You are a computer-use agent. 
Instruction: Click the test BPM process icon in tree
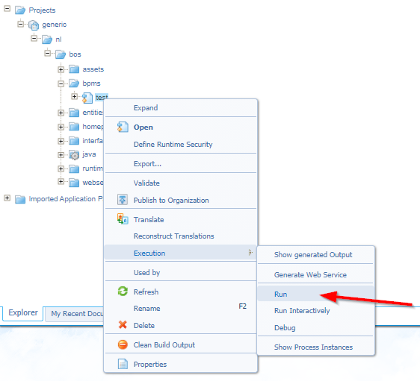(x=87, y=98)
